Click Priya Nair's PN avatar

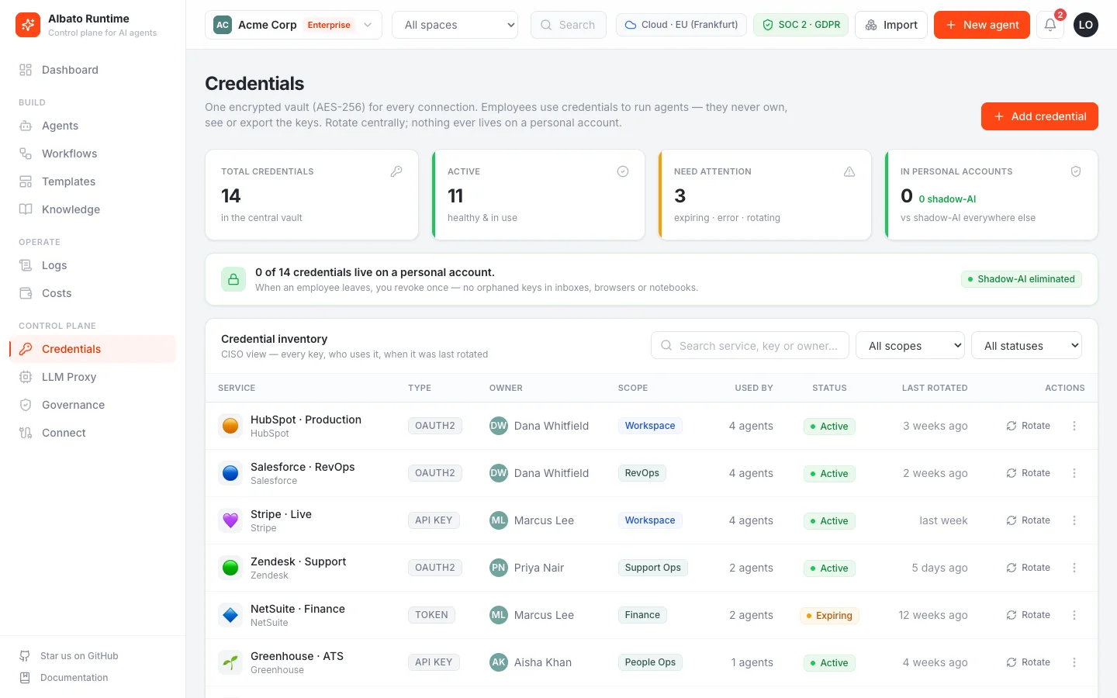click(499, 568)
